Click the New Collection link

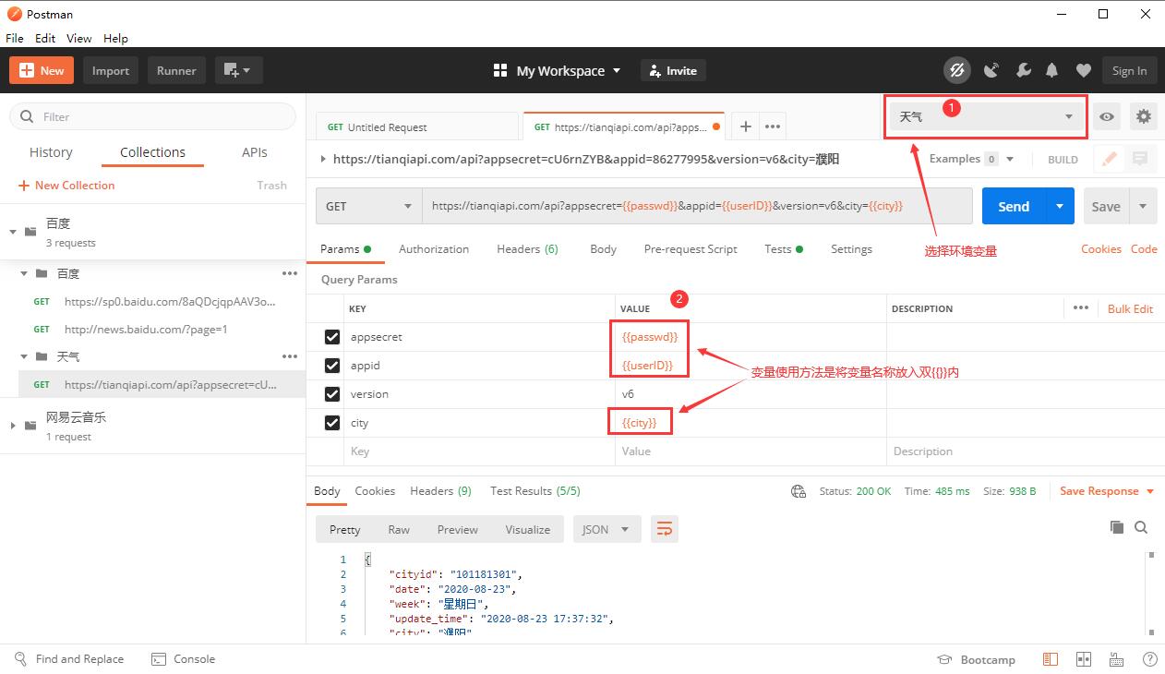pyautogui.click(x=66, y=185)
